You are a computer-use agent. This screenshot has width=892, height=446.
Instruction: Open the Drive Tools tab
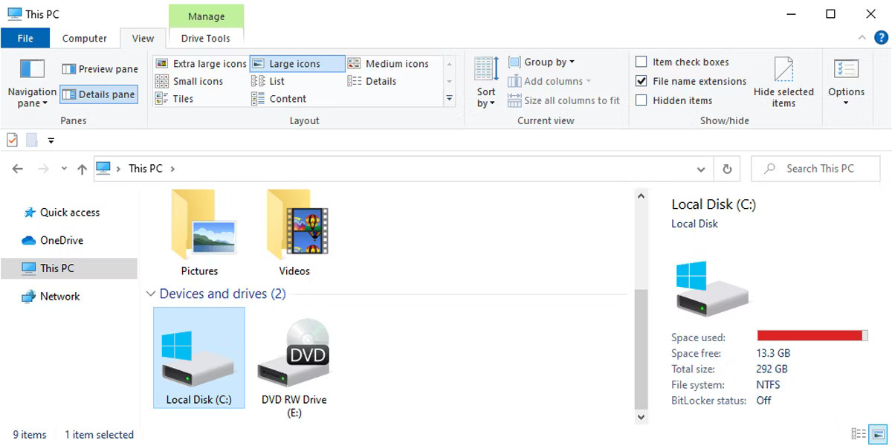[206, 38]
